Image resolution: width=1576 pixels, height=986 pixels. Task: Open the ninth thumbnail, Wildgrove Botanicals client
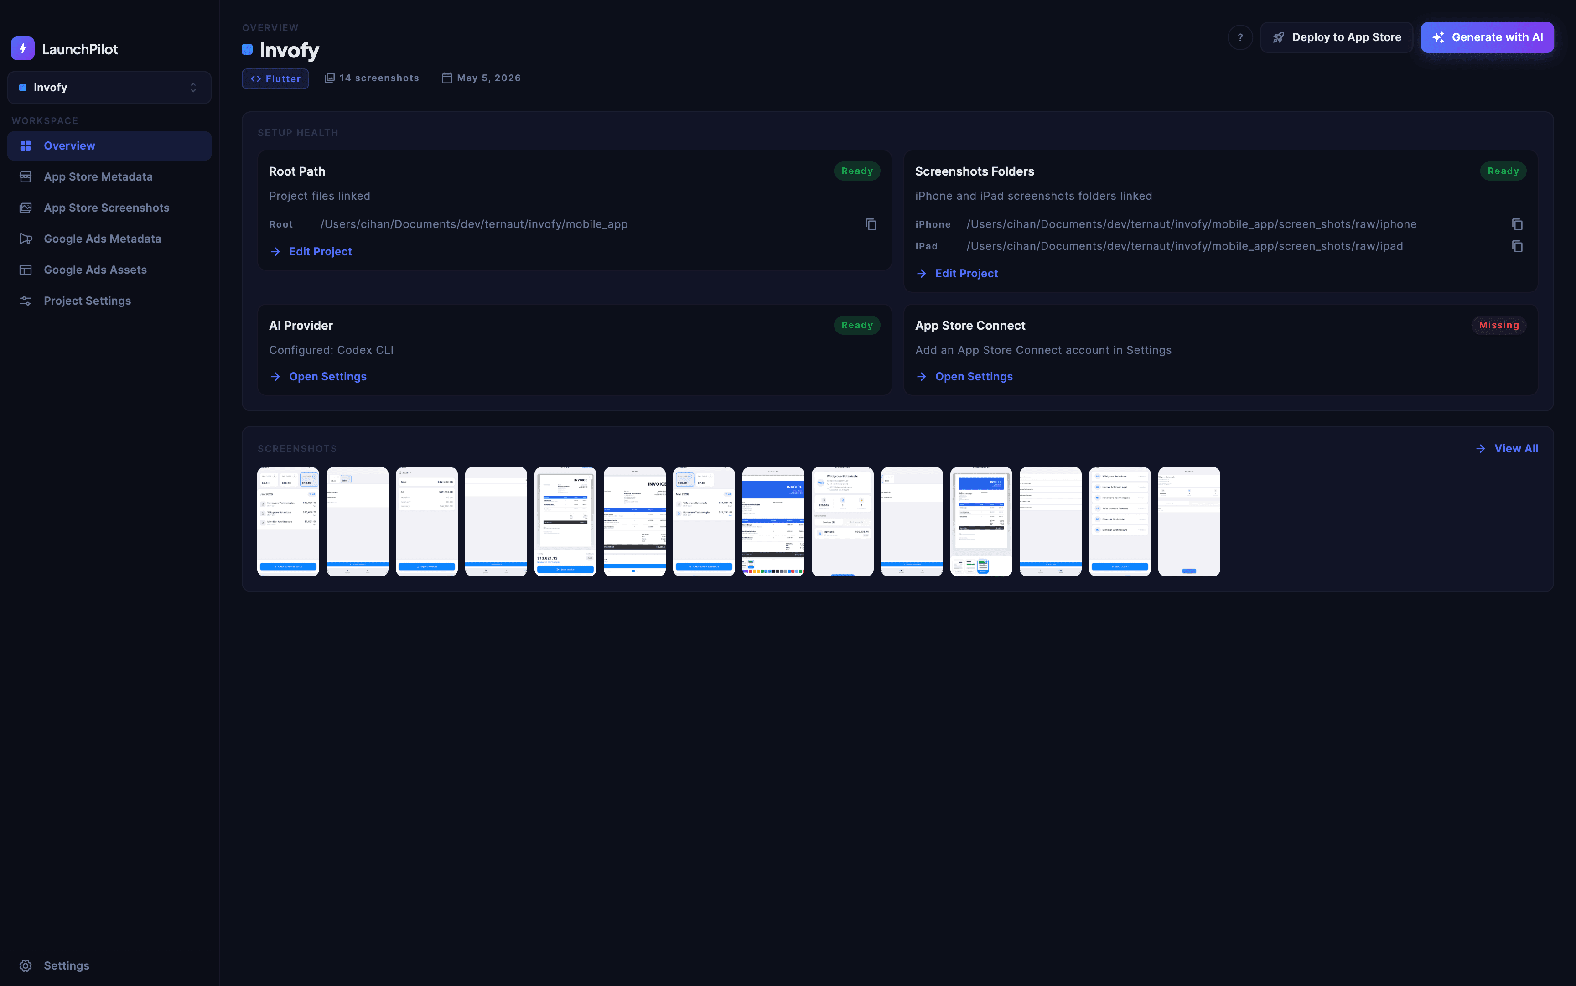click(x=842, y=522)
